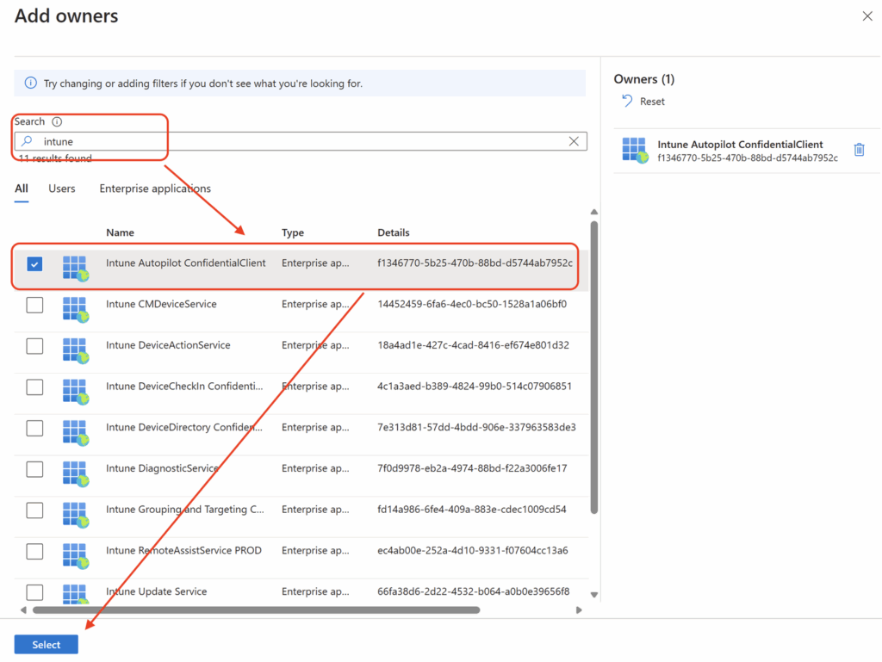The height and width of the screenshot is (662, 882).
Task: Tick the Intune DeviceDirectory checkbox
Action: 34,428
